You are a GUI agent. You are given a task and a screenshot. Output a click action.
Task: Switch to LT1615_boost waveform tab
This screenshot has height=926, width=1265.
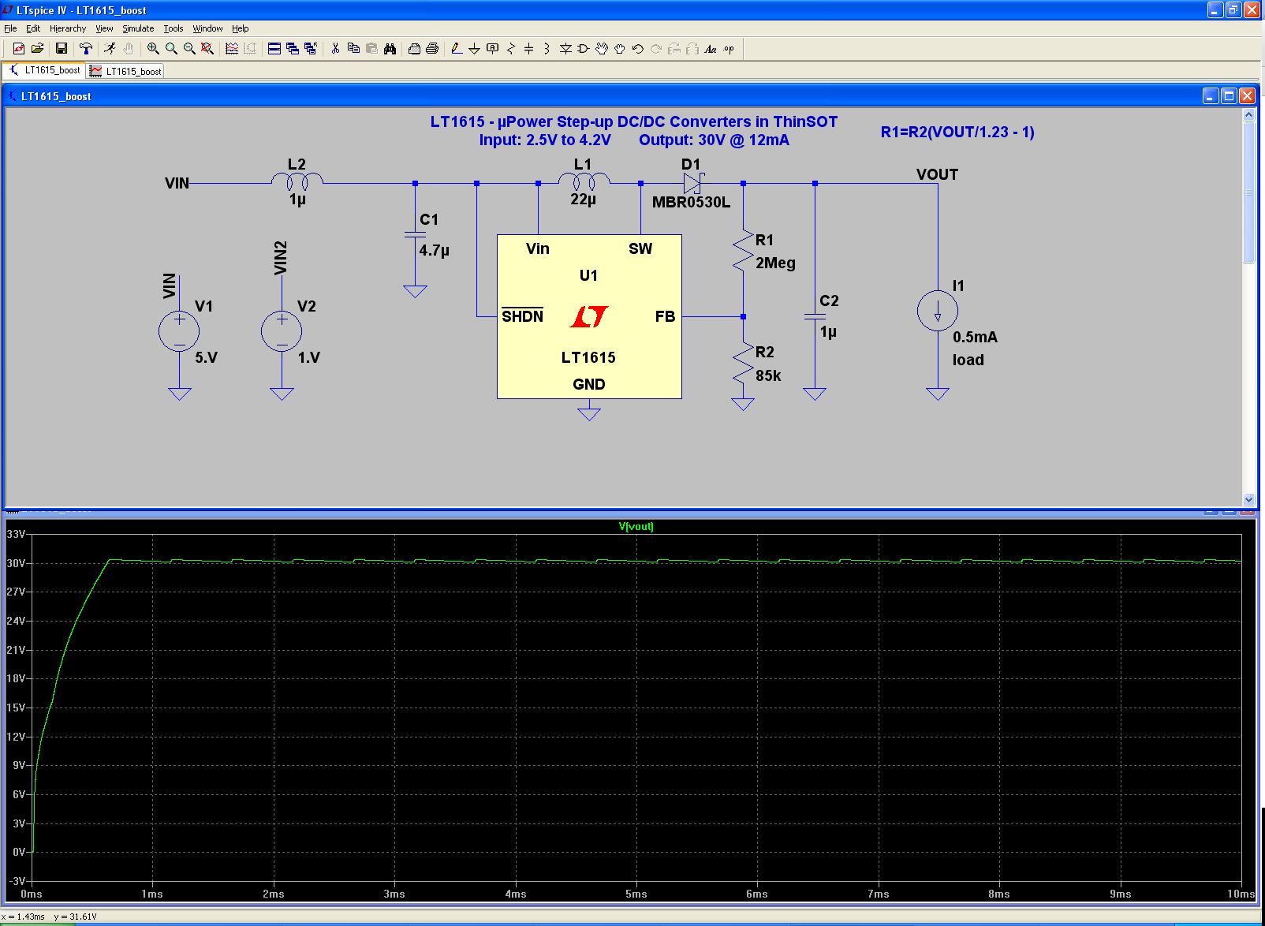(125, 71)
